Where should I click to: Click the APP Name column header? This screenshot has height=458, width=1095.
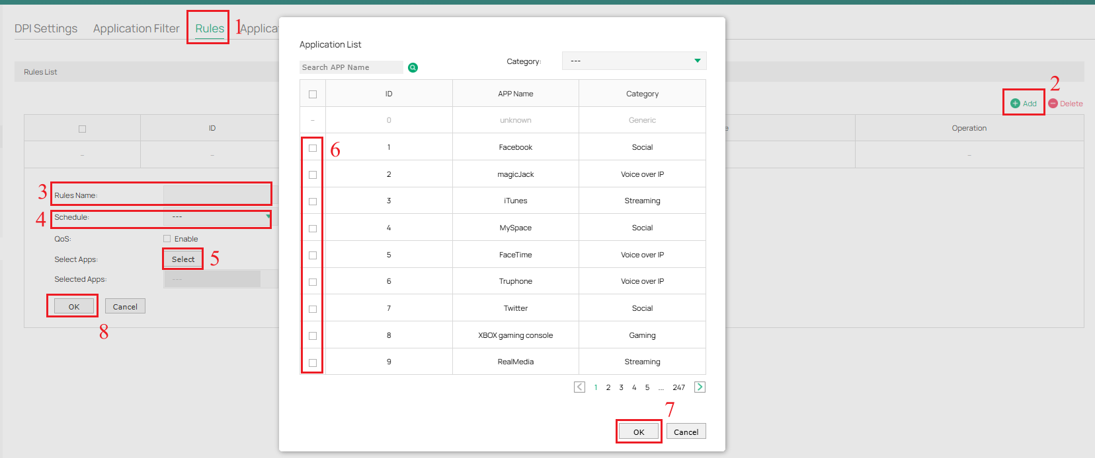[x=516, y=94]
